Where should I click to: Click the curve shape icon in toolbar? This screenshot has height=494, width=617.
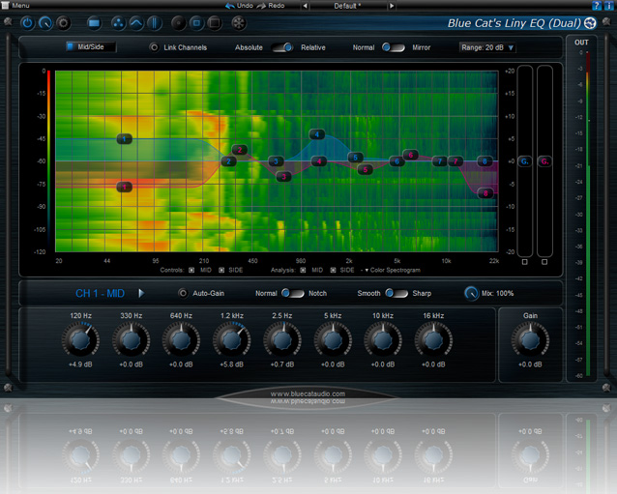click(136, 23)
